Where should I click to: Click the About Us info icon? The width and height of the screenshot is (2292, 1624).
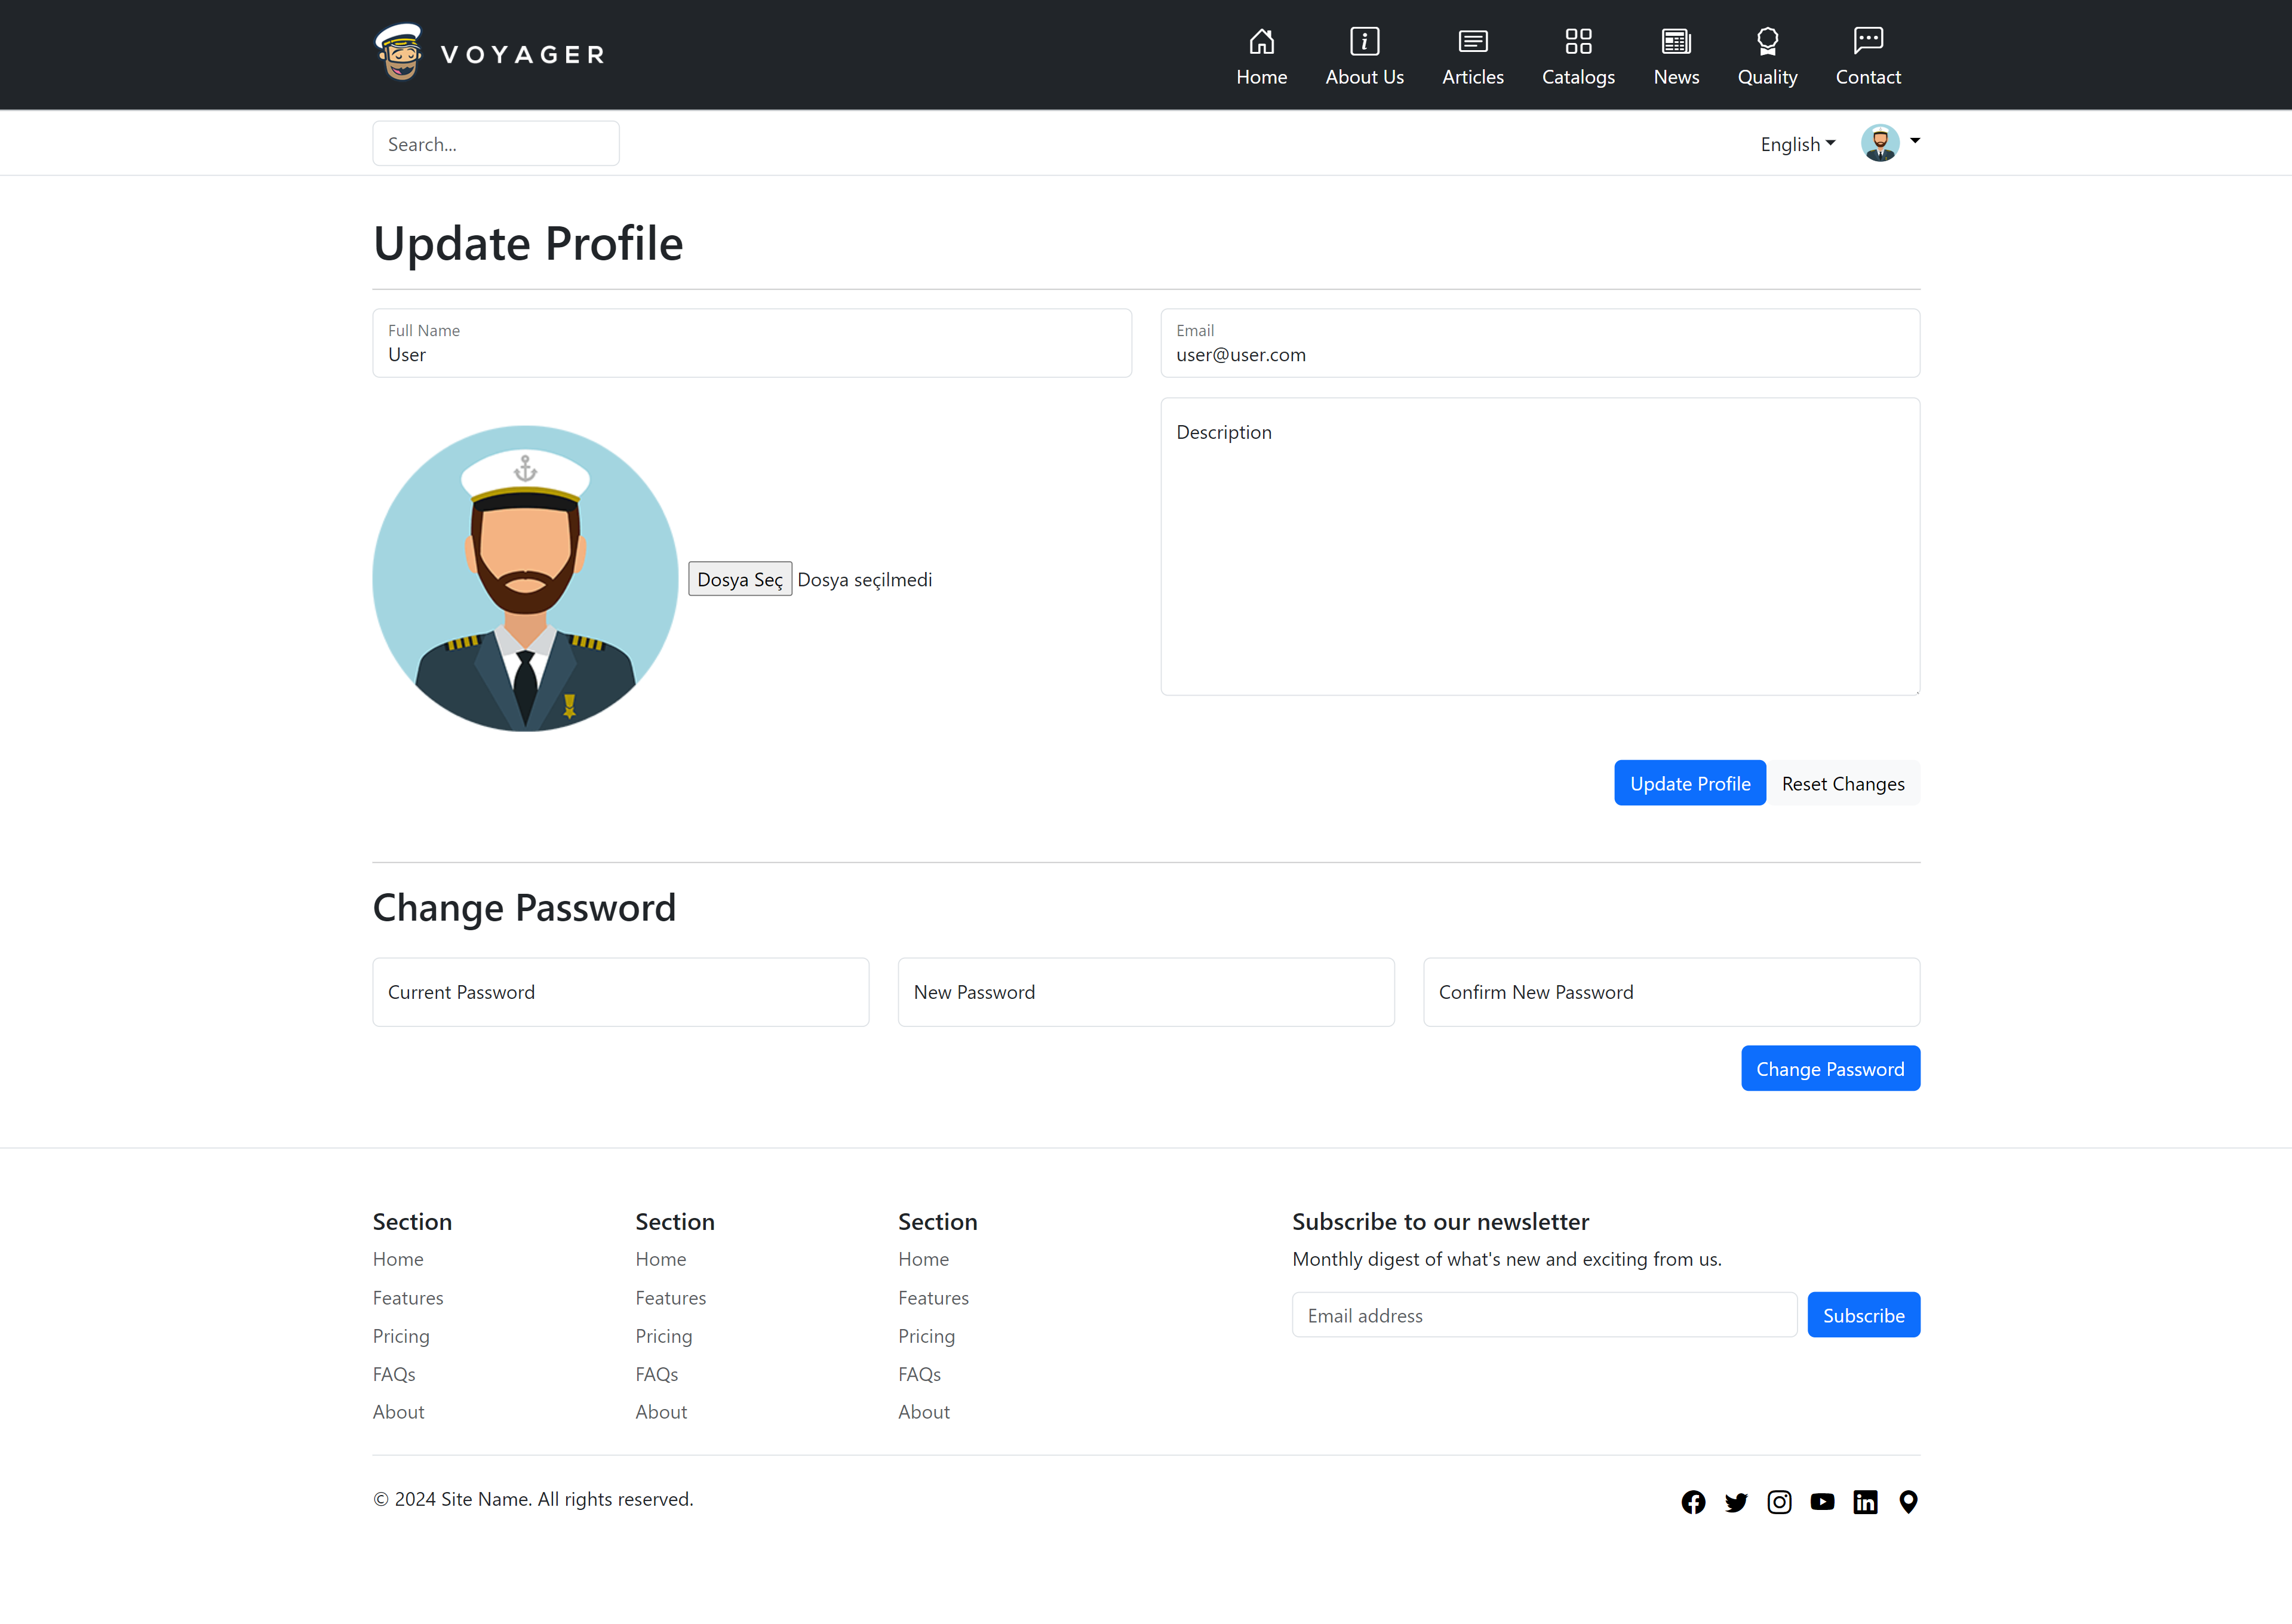click(1364, 41)
